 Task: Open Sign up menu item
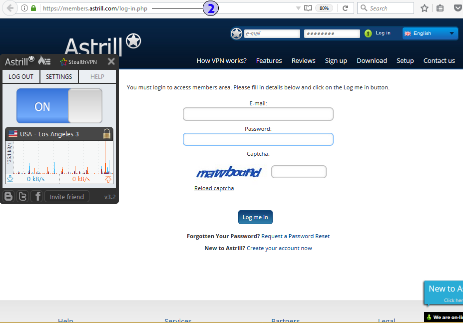click(336, 61)
